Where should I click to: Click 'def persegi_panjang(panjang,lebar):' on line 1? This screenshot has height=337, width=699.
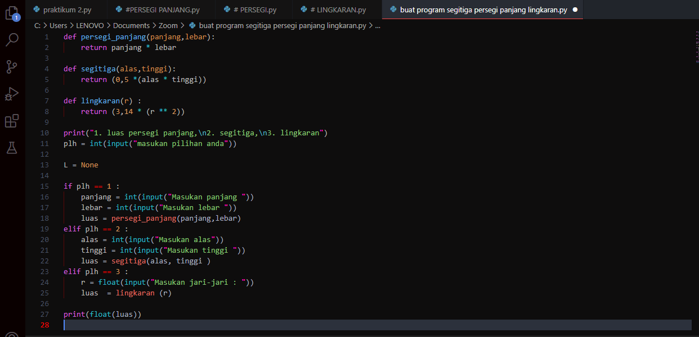coord(140,37)
